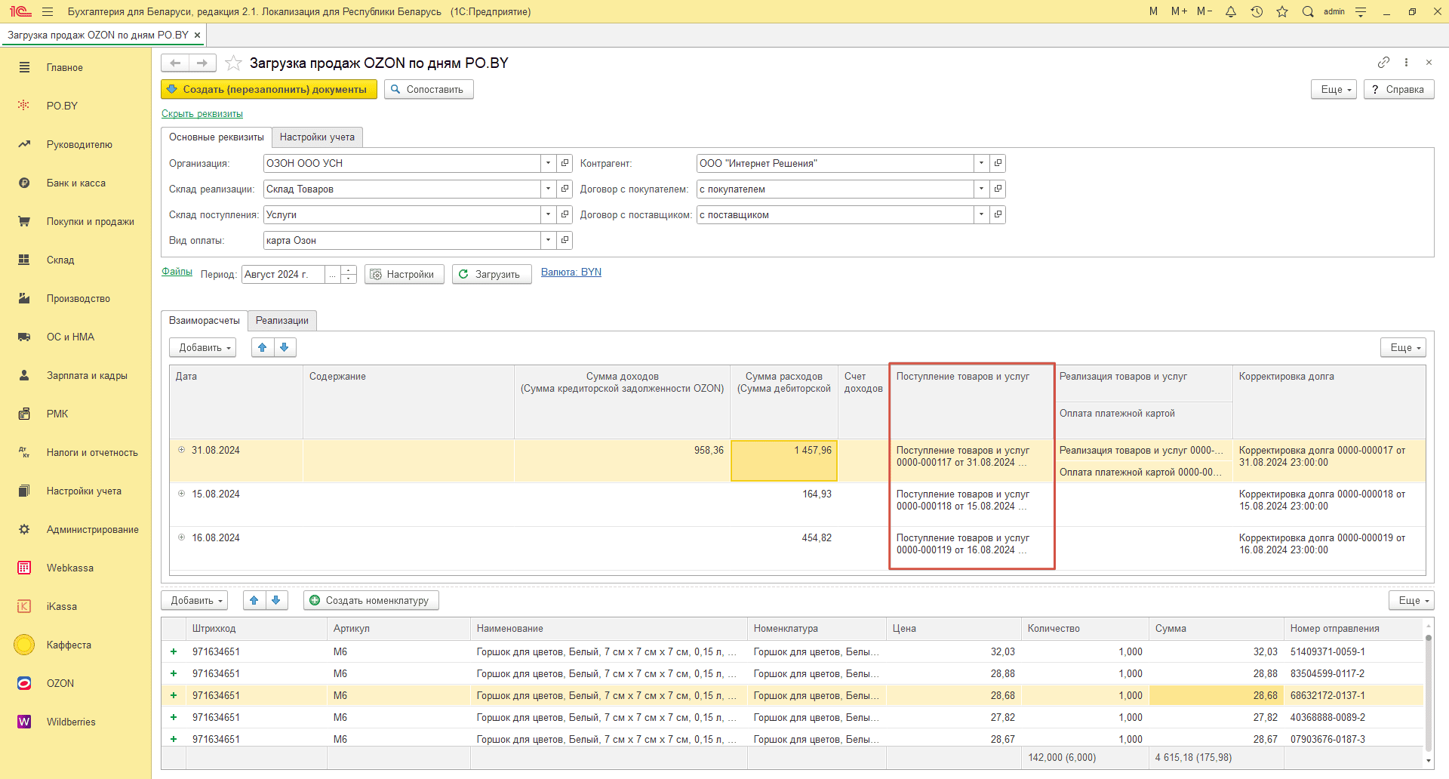Click Создать номенклатуру button

point(371,600)
